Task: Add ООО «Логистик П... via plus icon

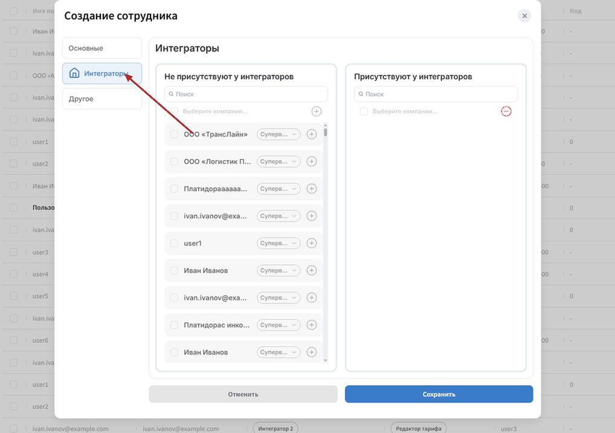Action: point(311,161)
